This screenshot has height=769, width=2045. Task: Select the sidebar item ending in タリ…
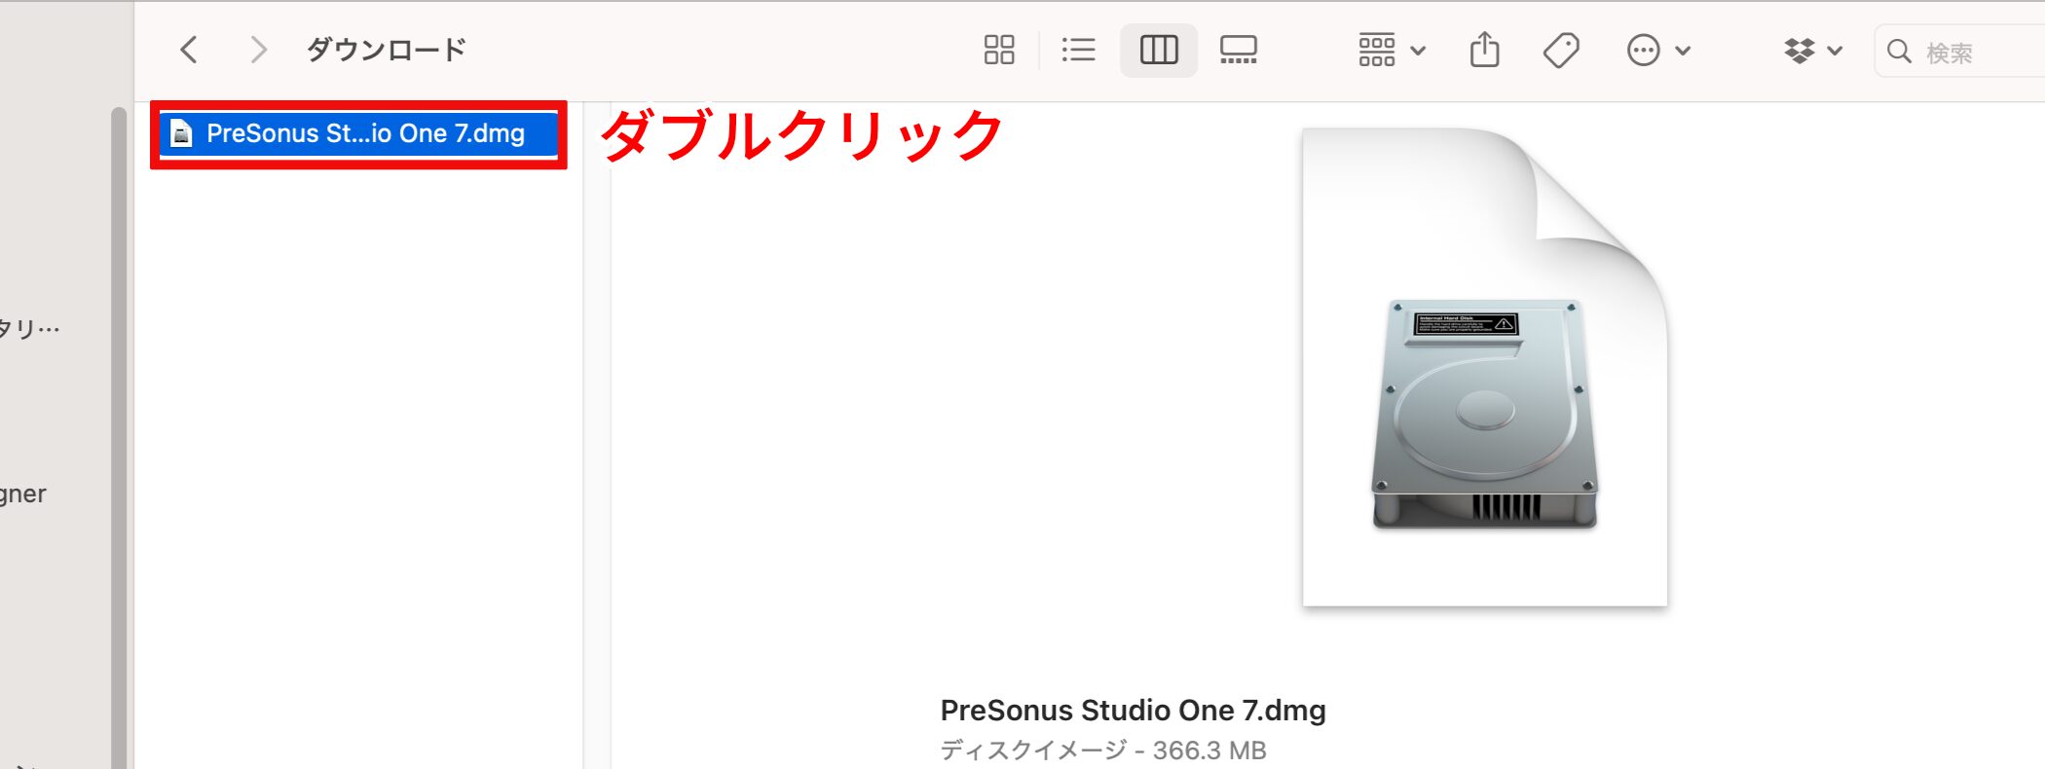pos(31,328)
